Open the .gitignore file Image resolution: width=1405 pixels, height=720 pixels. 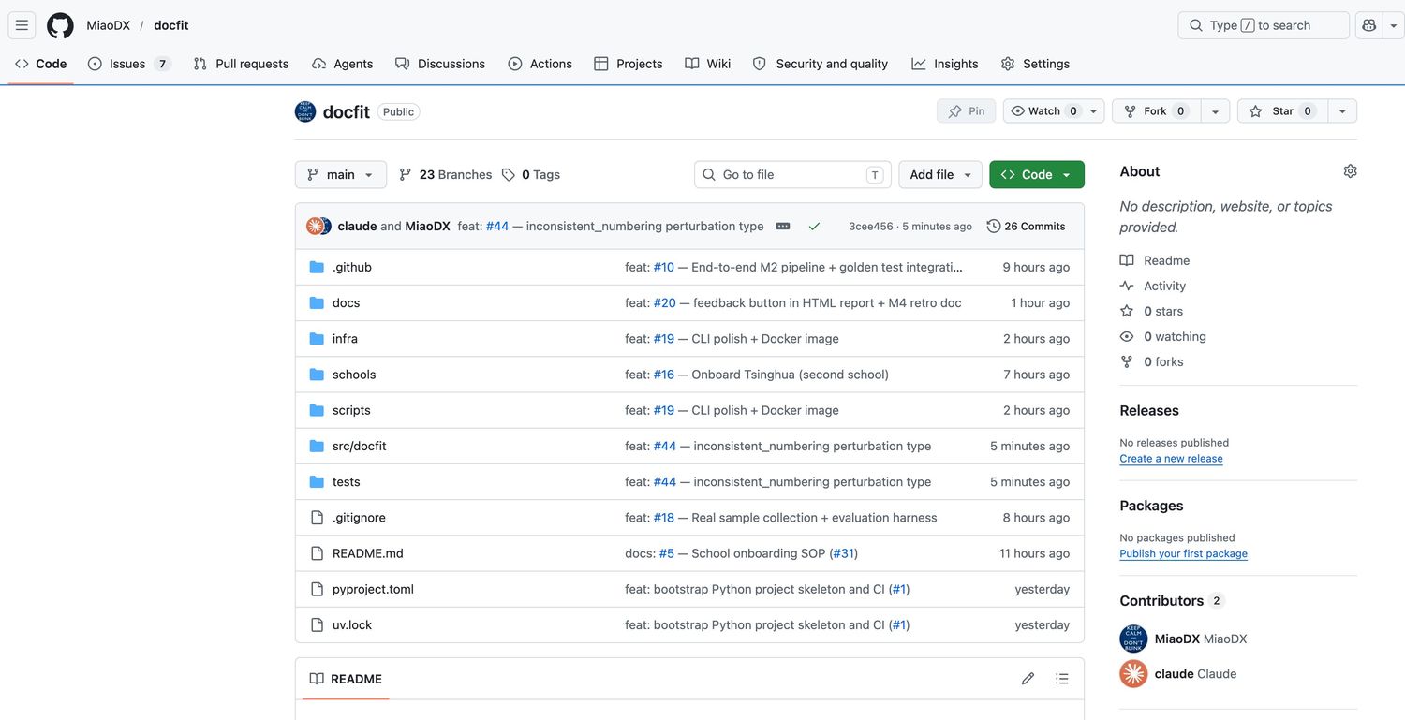(x=359, y=518)
